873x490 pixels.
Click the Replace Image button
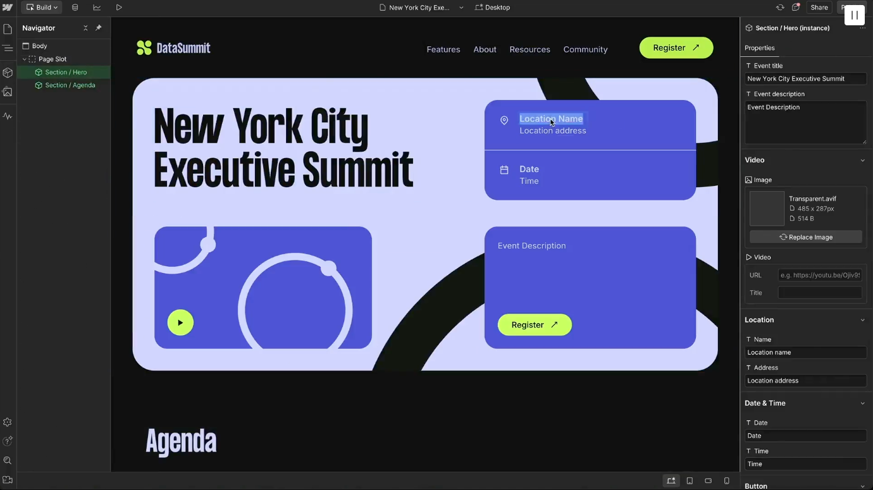tap(805, 236)
